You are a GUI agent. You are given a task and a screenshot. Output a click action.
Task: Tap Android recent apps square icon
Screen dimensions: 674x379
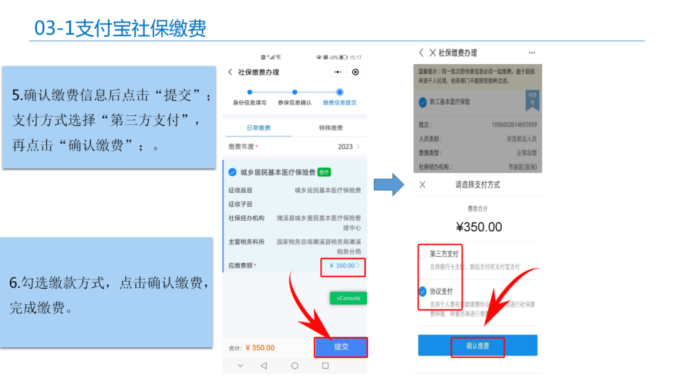pos(325,366)
